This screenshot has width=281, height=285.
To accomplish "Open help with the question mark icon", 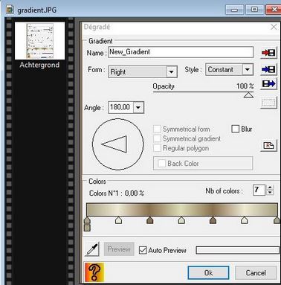I will coord(94,272).
